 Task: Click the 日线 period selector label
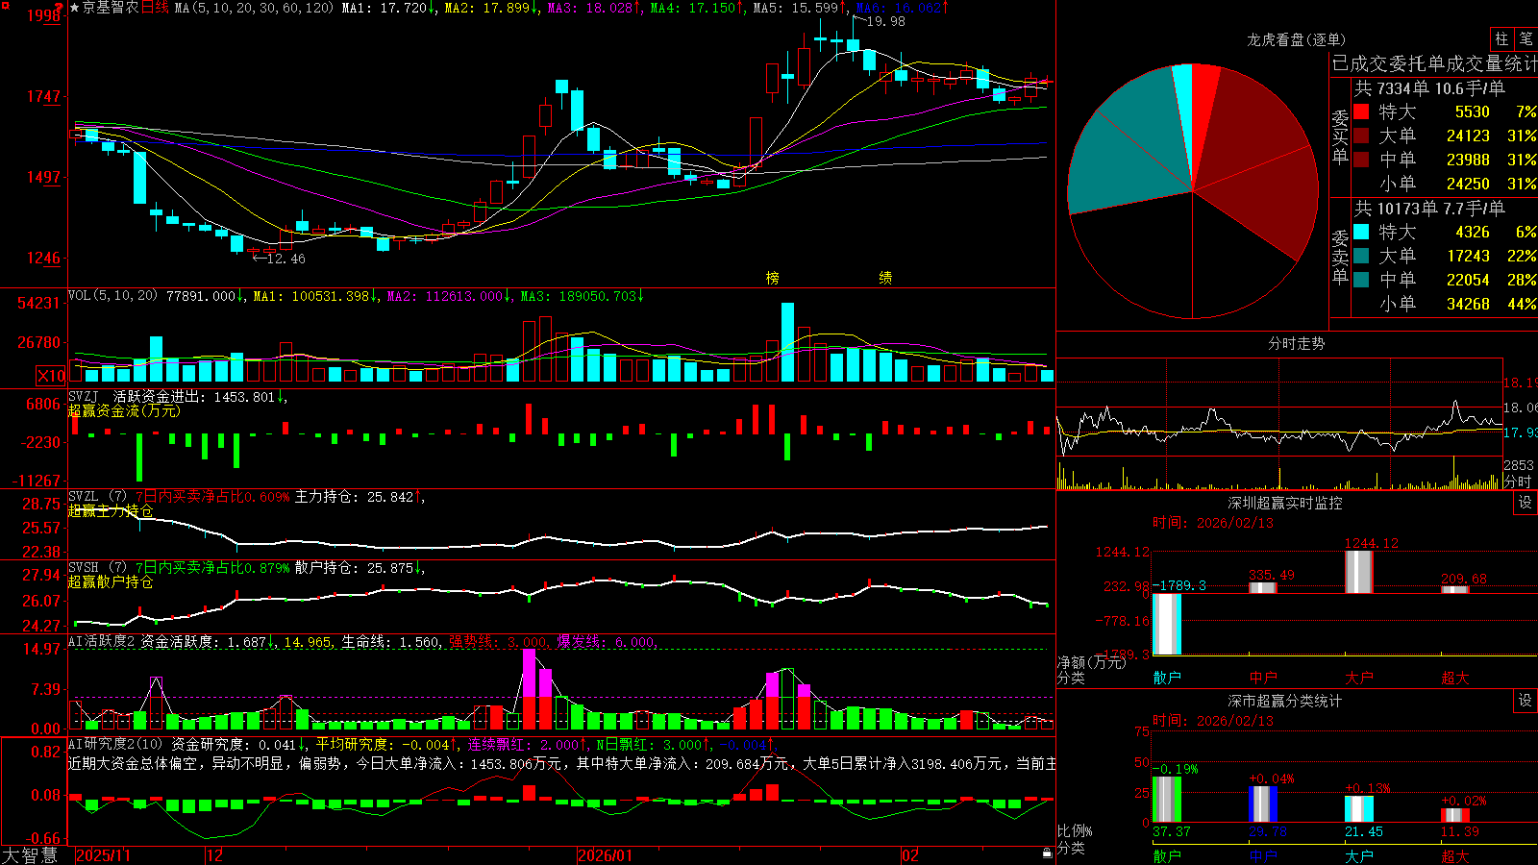click(x=155, y=8)
